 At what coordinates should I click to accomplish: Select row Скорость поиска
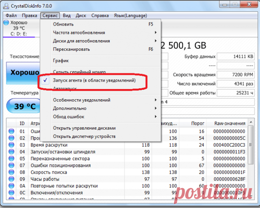click(x=127, y=172)
